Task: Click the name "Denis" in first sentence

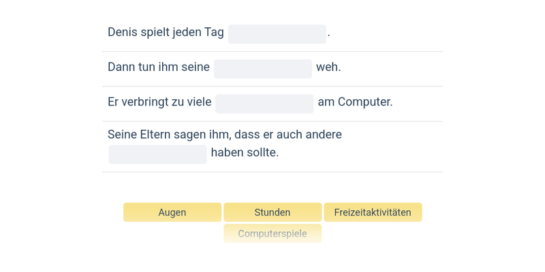Action: (123, 33)
